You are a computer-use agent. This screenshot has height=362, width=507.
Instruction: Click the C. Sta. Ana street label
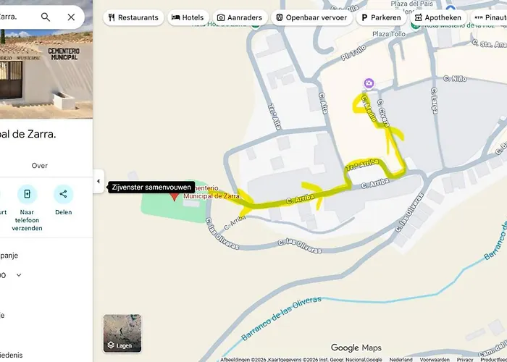(x=489, y=43)
